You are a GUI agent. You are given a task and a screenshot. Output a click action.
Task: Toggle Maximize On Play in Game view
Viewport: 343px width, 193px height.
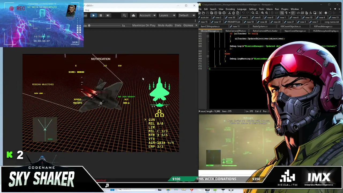point(144,25)
